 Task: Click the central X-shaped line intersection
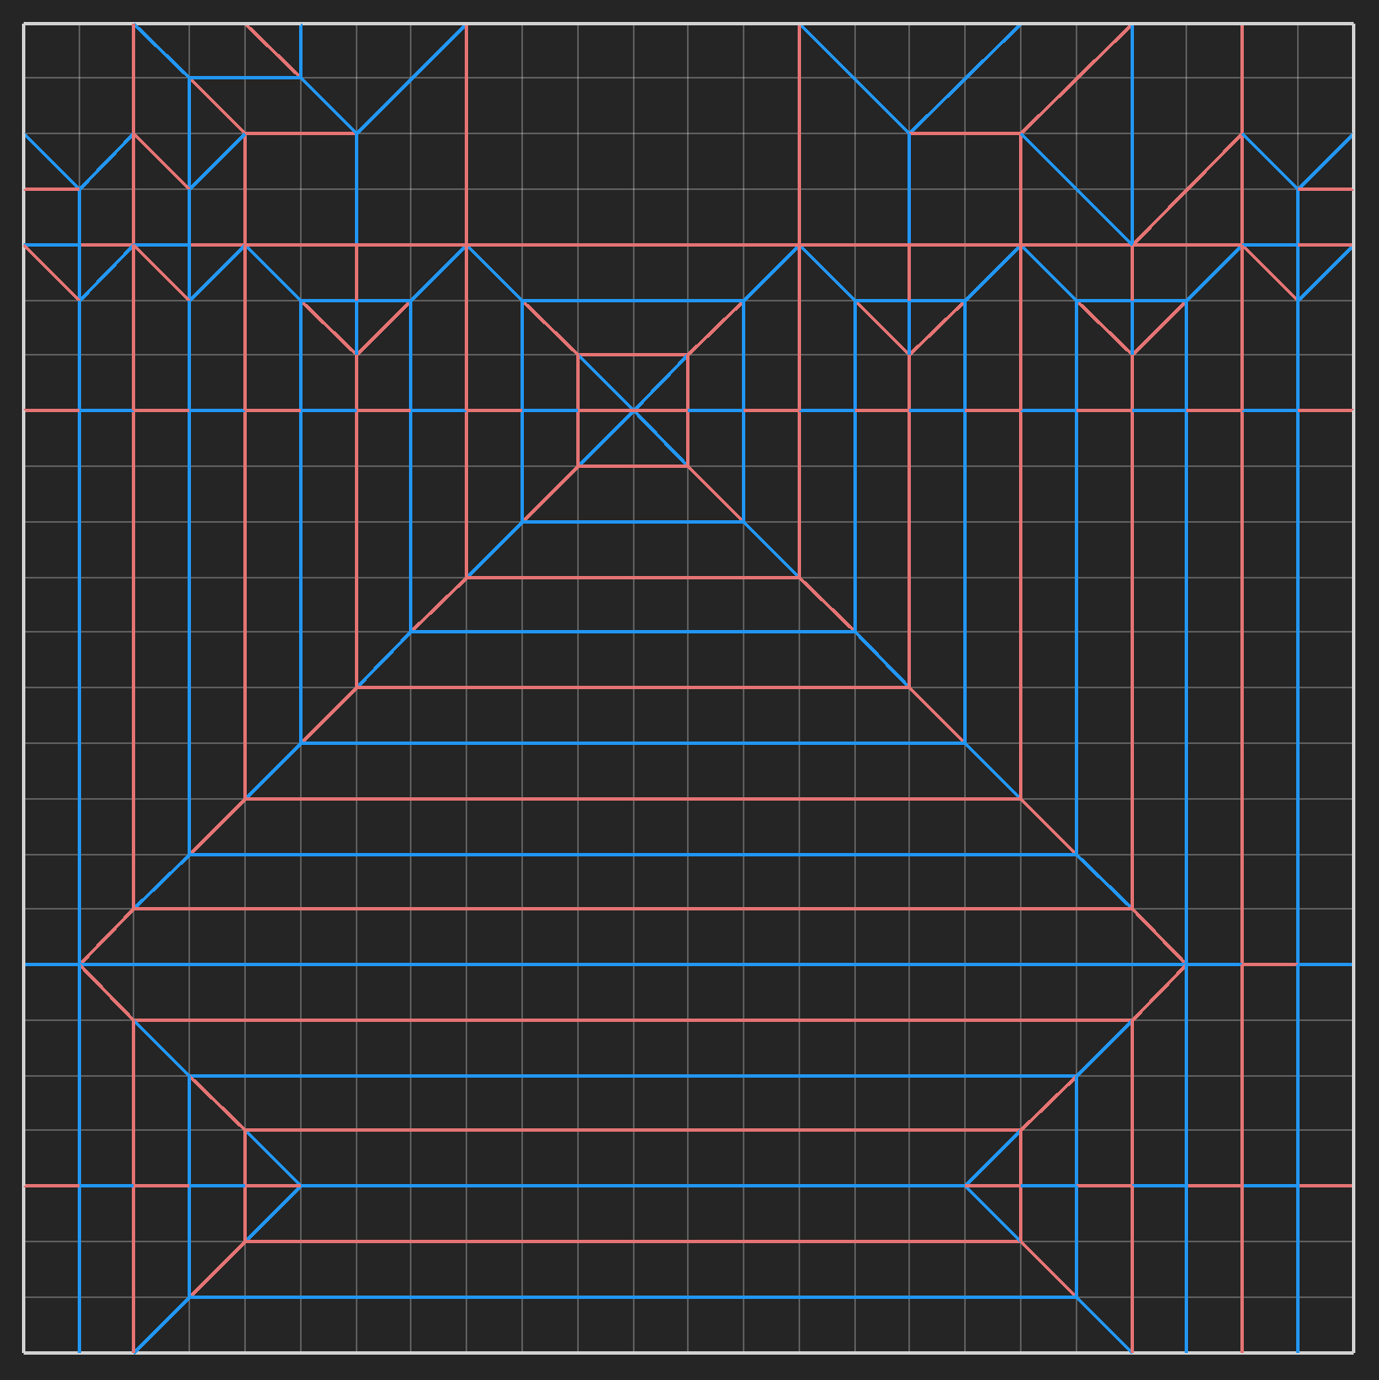(x=634, y=410)
